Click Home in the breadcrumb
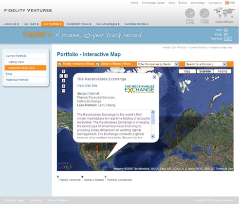Image resolution: width=239 pixels, height=204 pixels. pos(166,48)
